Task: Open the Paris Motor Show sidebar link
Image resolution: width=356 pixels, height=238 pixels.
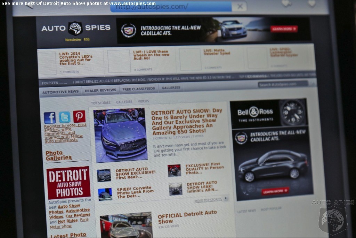Action: [69, 223]
